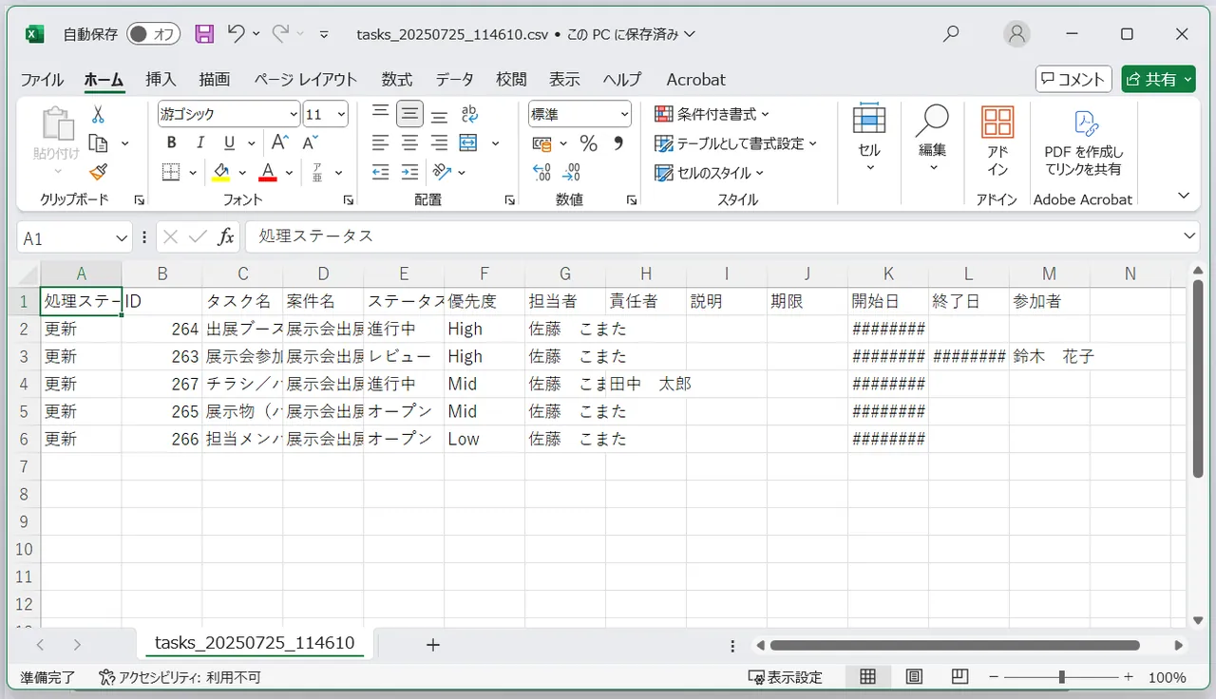Add a new sheet with plus button

point(433,645)
